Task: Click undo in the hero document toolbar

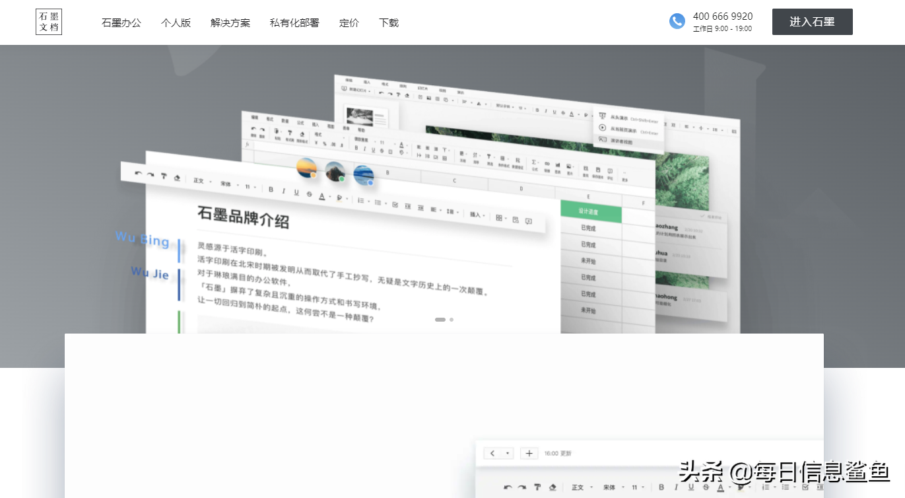Action: (139, 174)
